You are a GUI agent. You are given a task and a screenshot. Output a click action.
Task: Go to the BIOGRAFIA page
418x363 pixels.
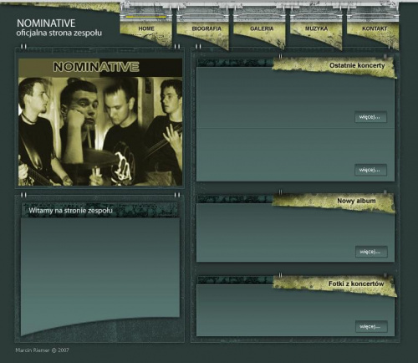pos(206,28)
